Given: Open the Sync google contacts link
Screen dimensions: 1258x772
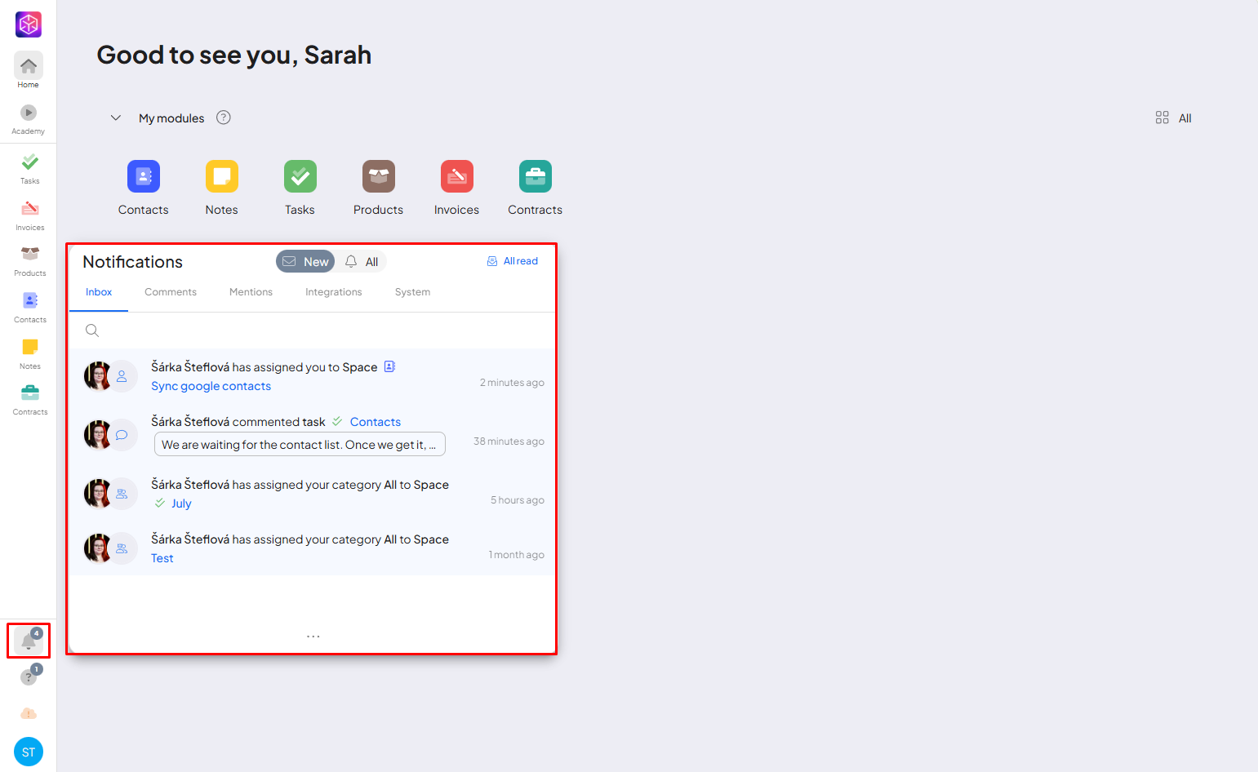Looking at the screenshot, I should pyautogui.click(x=211, y=386).
